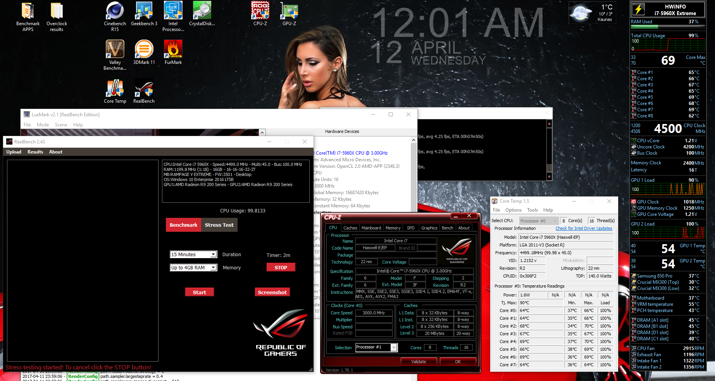This screenshot has width=715, height=381.
Task: Click the CPU vCore sensor icon
Action: pos(634,141)
